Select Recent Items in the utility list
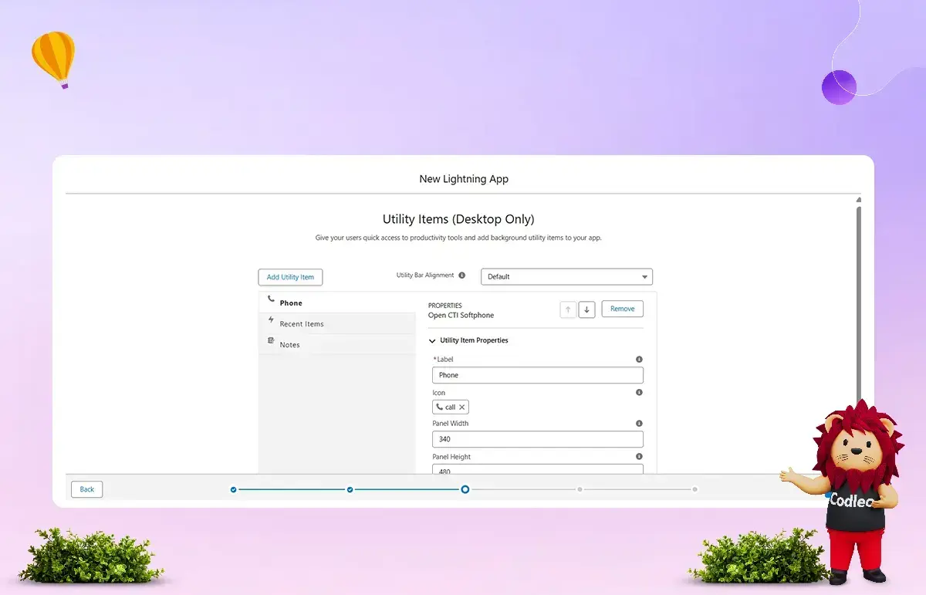Screen dimensions: 926x595 tap(302, 324)
